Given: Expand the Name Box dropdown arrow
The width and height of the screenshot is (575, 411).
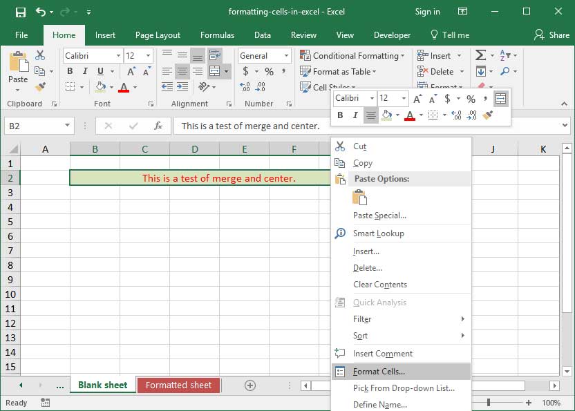Looking at the screenshot, I should pos(68,126).
